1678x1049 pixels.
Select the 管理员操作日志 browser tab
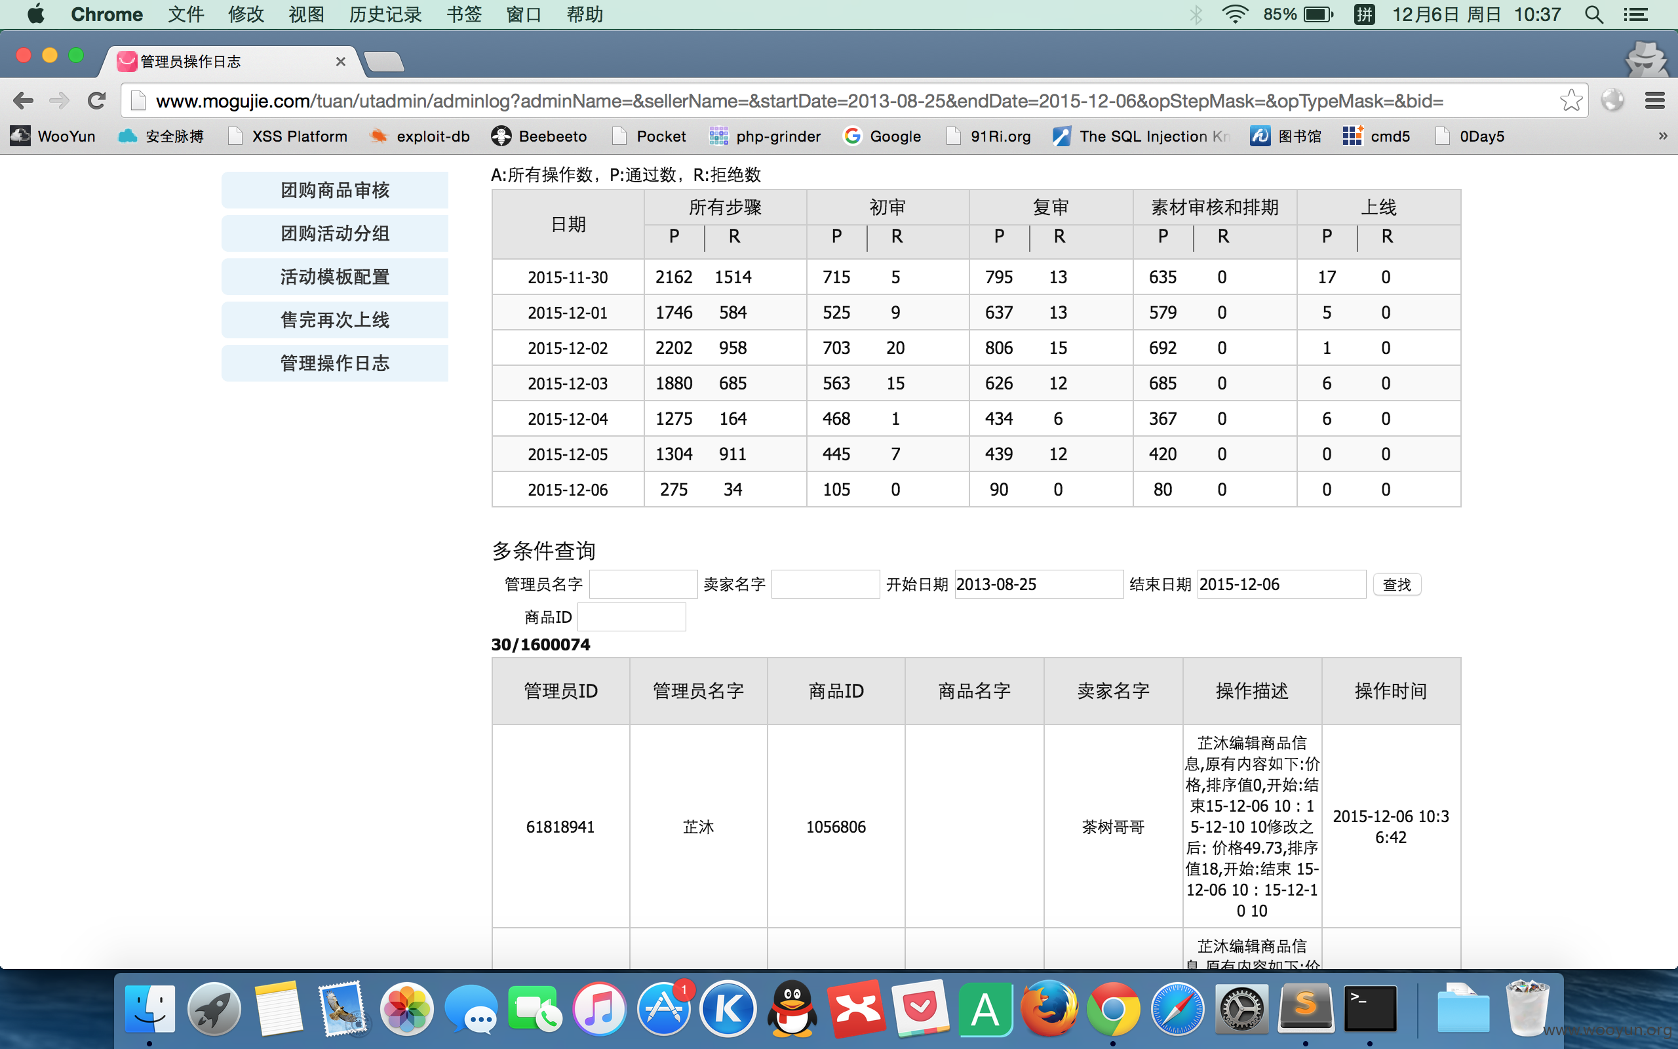coord(231,62)
